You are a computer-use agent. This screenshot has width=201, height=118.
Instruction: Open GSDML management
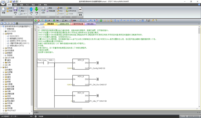click(80, 11)
